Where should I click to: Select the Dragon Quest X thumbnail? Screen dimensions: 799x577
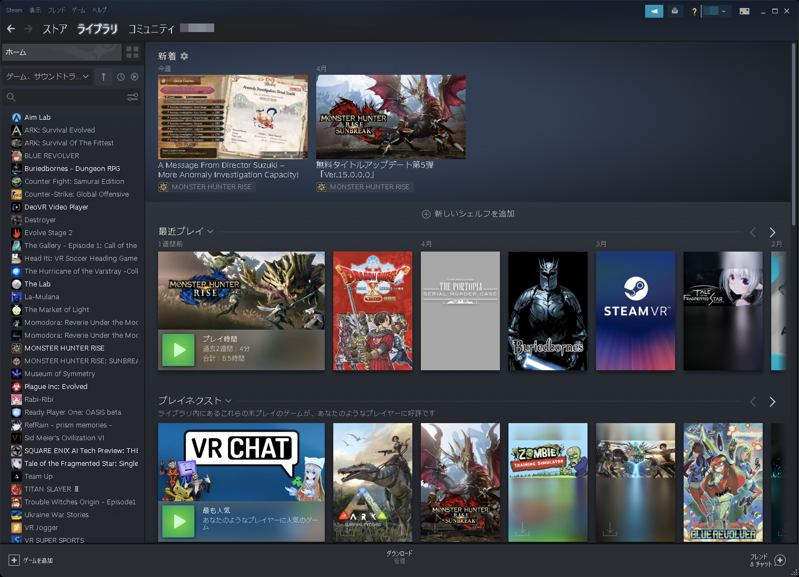[372, 311]
